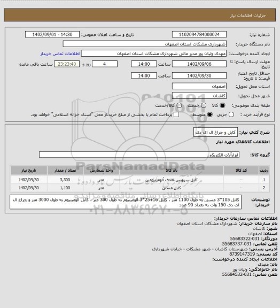280x308 pixels.
Task: Toggle the Islamic treasury bonds payment checkbox
Action: tap(176, 114)
